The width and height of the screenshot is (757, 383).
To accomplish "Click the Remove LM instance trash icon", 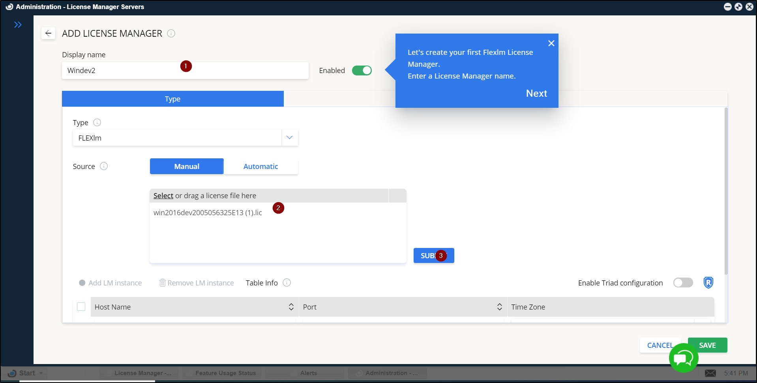I will (x=163, y=283).
